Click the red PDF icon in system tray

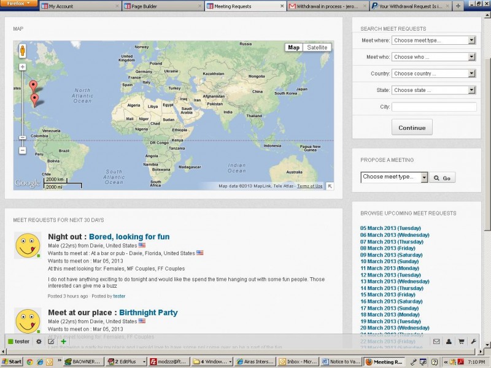point(461,362)
